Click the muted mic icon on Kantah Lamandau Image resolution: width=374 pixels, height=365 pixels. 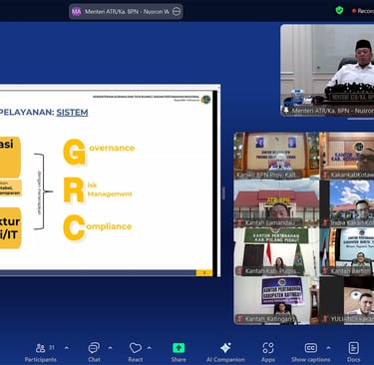coord(239,222)
